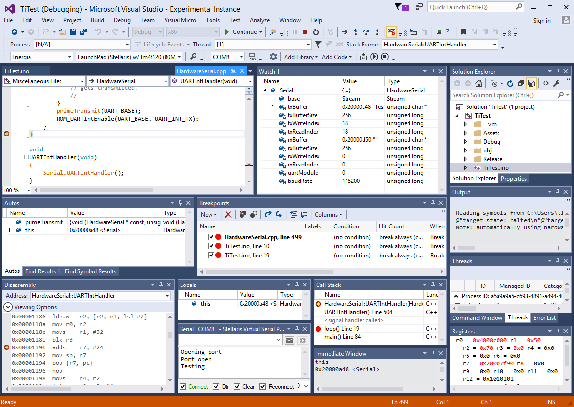The image size is (574, 407).
Task: Uncheck TiTest.ino line 10 breakpoint
Action: pos(211,246)
